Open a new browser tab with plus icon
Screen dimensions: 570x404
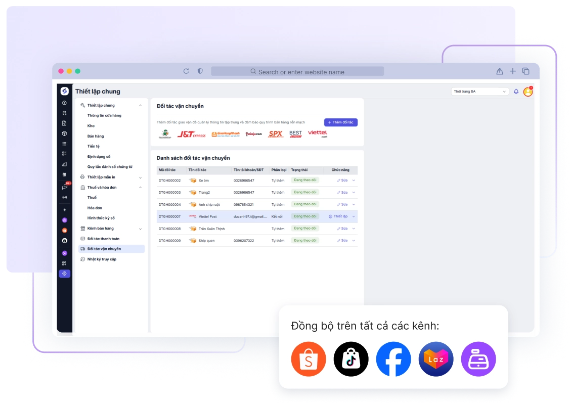pyautogui.click(x=512, y=71)
